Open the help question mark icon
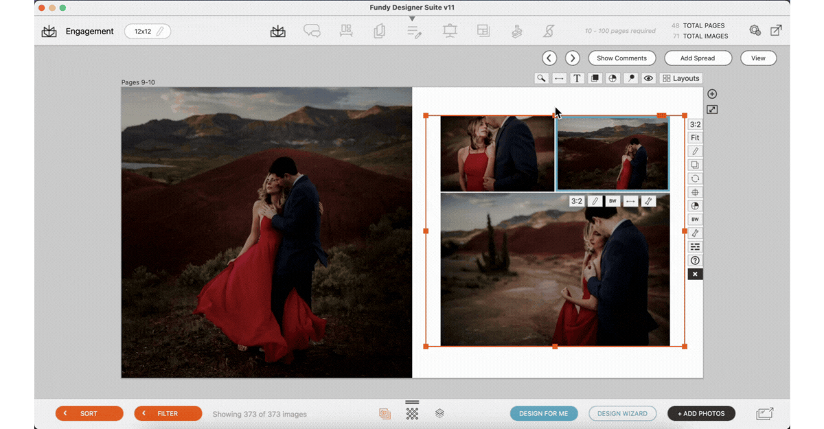Viewport: 824px width, 429px height. click(695, 260)
